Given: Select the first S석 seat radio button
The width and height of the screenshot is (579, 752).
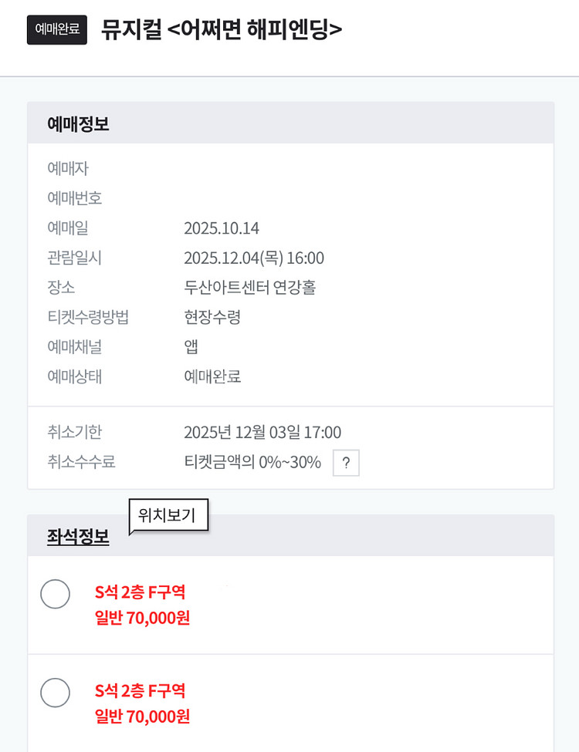Looking at the screenshot, I should click(x=55, y=594).
